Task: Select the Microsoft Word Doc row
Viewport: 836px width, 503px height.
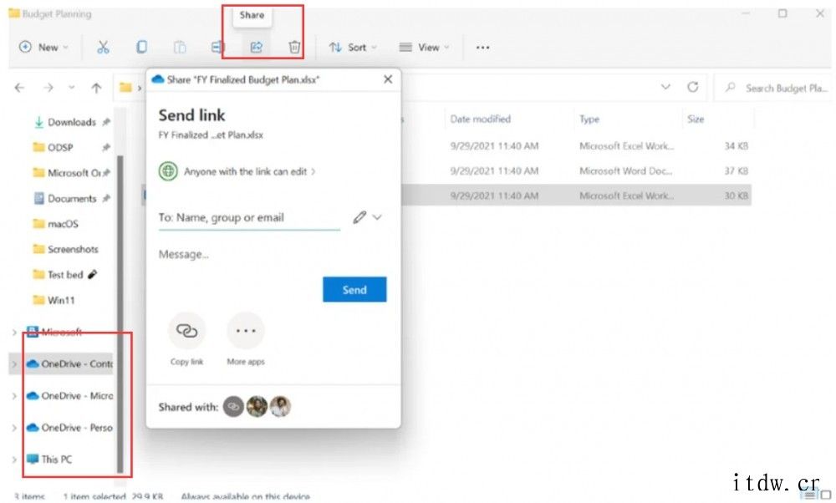Action: (x=577, y=170)
